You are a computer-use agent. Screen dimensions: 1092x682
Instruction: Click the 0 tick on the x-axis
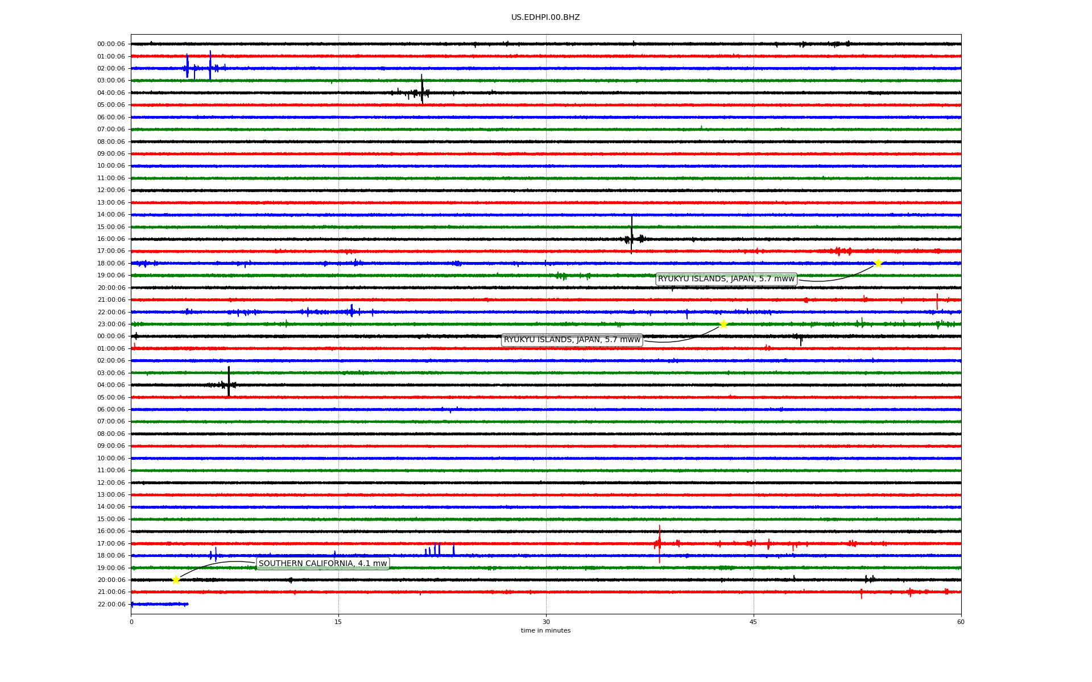click(x=131, y=622)
